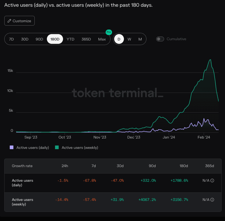Click the green Pro badge
This screenshot has height=221, width=225.
click(x=108, y=32)
